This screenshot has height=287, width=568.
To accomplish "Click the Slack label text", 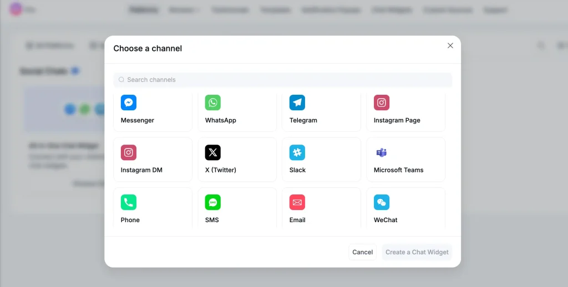I will (x=297, y=170).
